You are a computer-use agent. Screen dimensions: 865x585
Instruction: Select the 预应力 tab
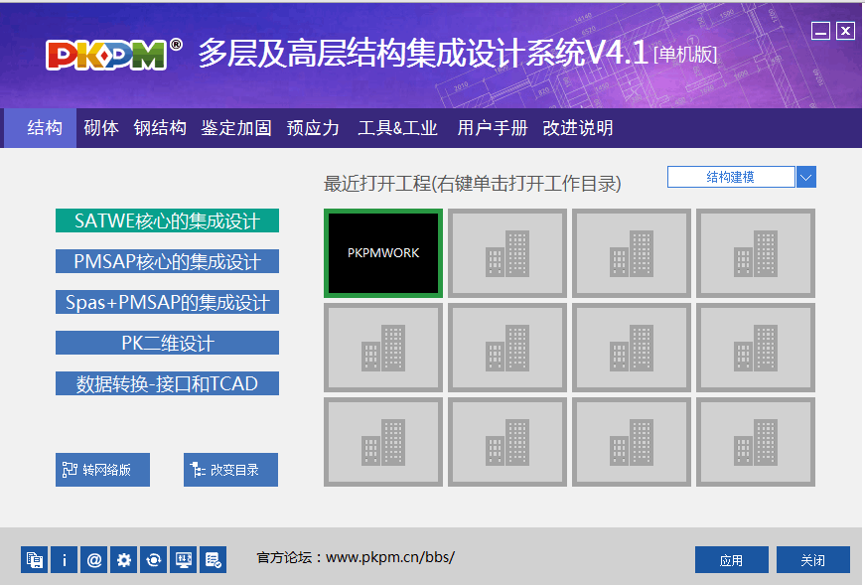[x=313, y=128]
